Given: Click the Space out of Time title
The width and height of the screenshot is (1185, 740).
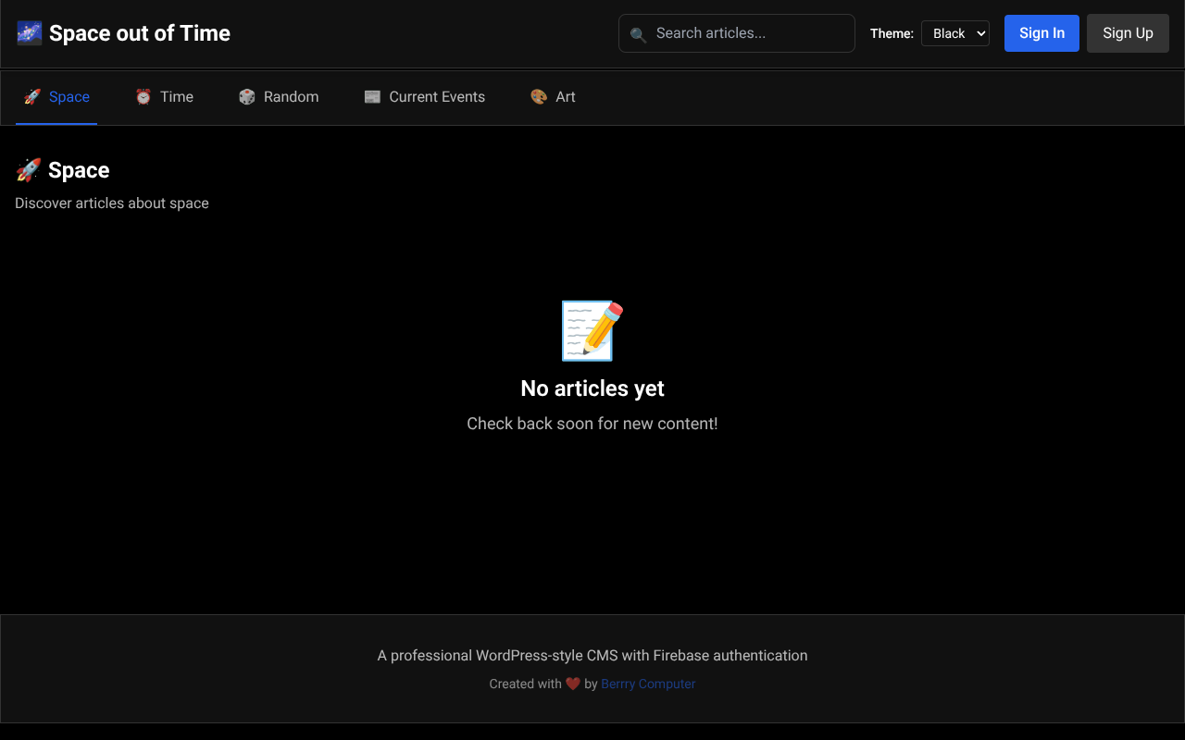Looking at the screenshot, I should click(x=140, y=32).
